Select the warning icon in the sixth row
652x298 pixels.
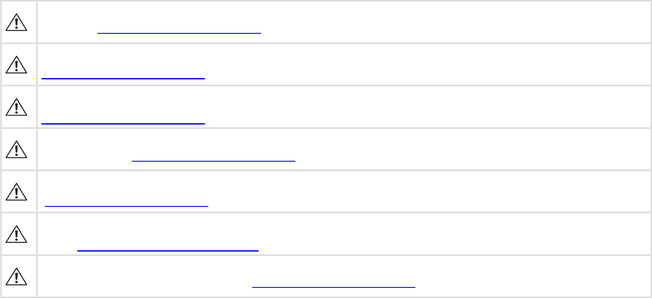(x=16, y=234)
